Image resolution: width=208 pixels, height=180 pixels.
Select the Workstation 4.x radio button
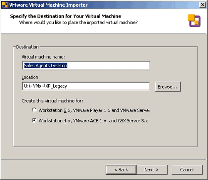click(34, 120)
